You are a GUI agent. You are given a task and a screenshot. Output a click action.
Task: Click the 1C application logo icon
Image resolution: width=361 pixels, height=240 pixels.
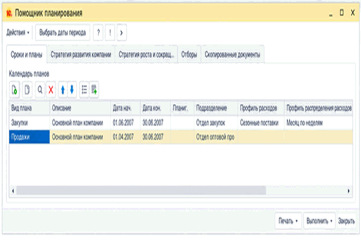pos(9,13)
